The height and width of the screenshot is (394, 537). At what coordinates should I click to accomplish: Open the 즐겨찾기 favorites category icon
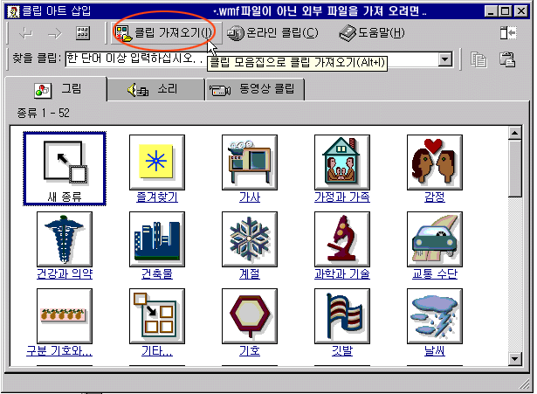coord(156,161)
